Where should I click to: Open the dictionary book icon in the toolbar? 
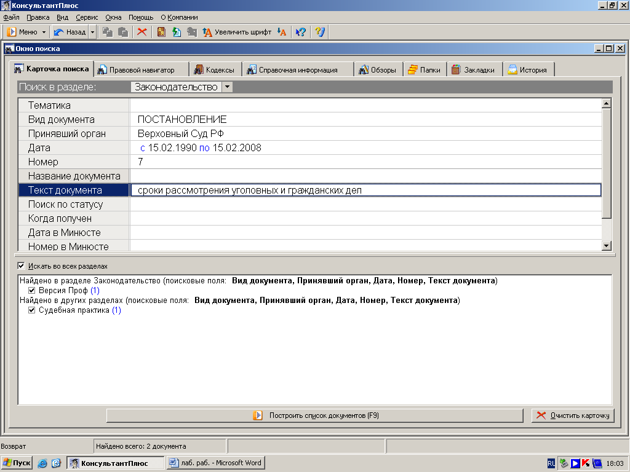click(x=161, y=32)
